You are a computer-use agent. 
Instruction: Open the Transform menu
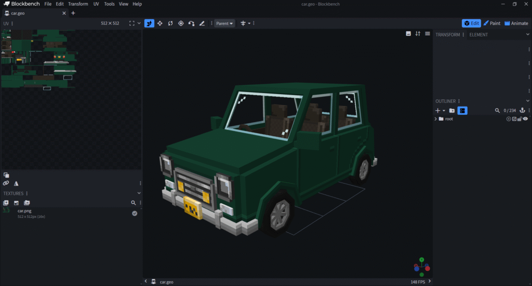[x=78, y=4]
